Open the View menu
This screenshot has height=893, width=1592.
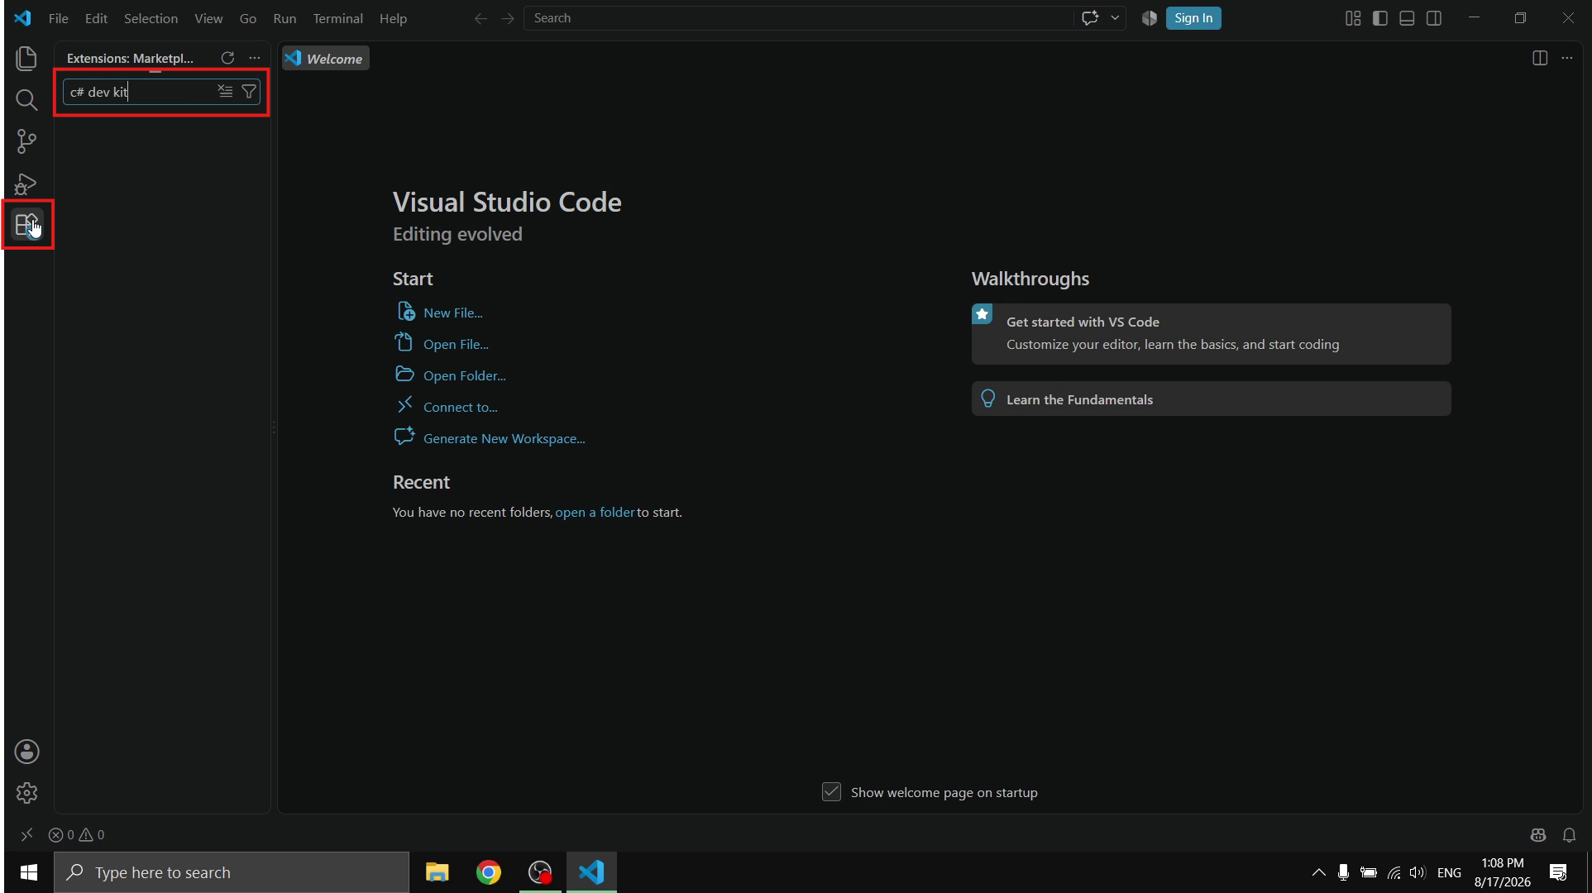208,18
